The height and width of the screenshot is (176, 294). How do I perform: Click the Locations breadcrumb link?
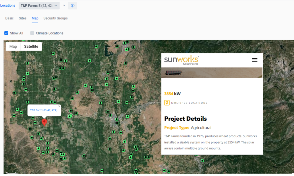[x=8, y=5]
